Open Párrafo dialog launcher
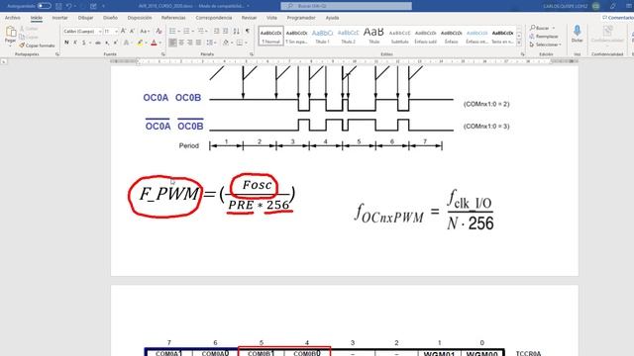This screenshot has height=356, width=634. coord(252,54)
